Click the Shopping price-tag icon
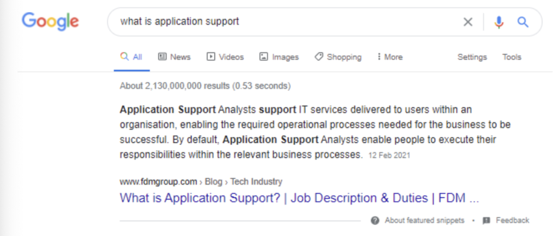The height and width of the screenshot is (236, 557). point(319,57)
